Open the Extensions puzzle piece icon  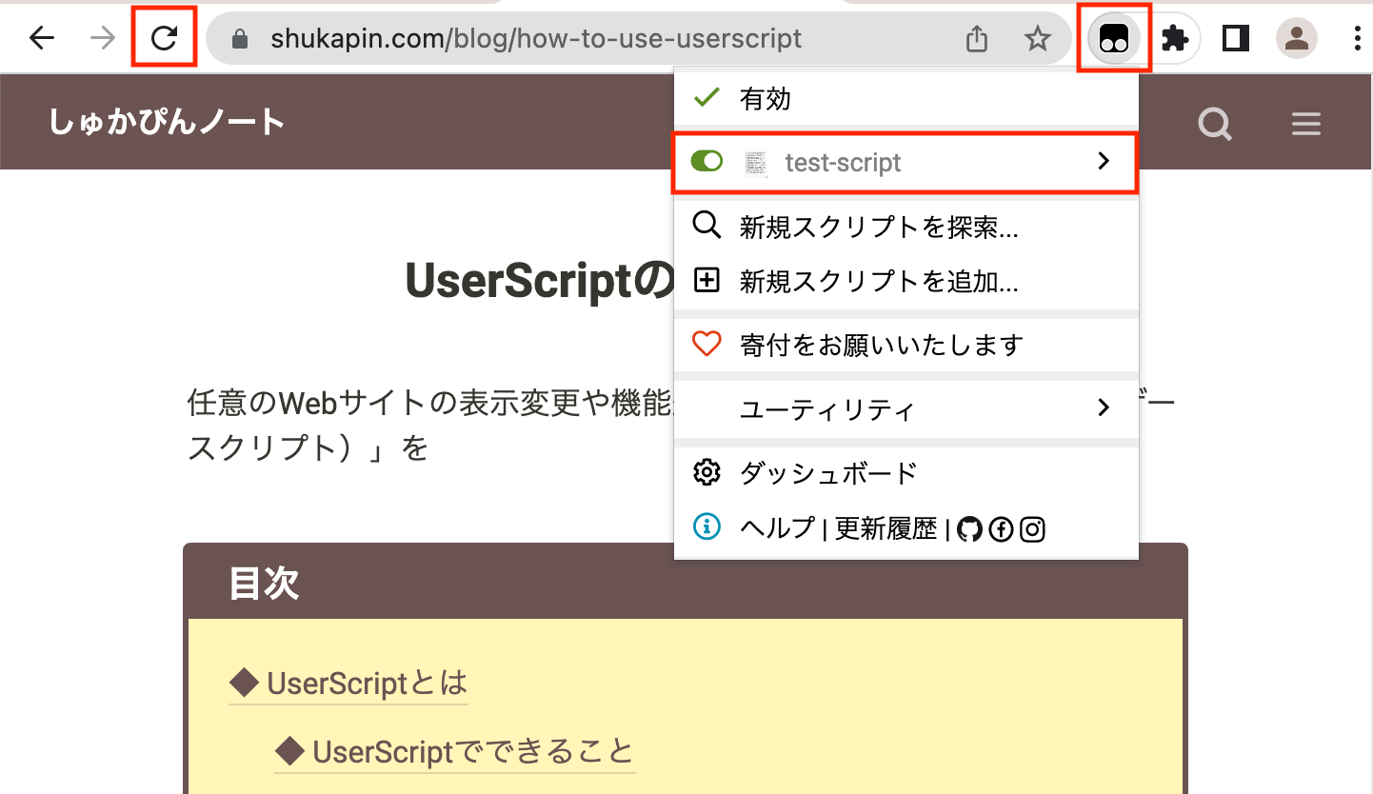click(x=1176, y=38)
